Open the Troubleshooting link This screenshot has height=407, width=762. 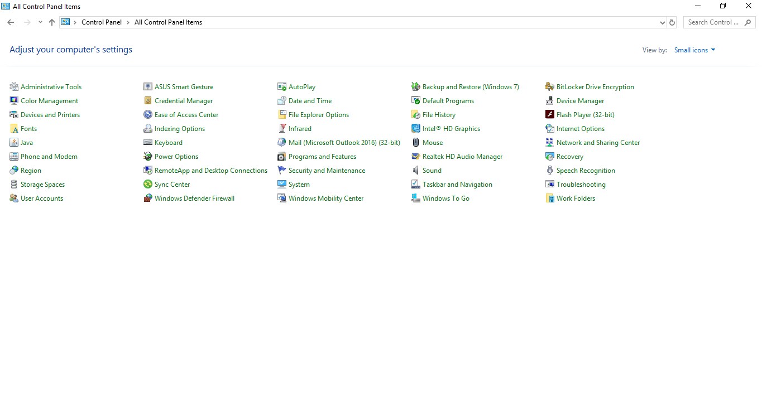(581, 185)
